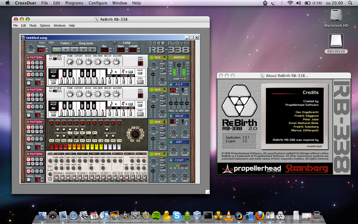Flip the PCF BP/LP mode switch
This screenshot has width=358, height=224.
click(x=183, y=90)
